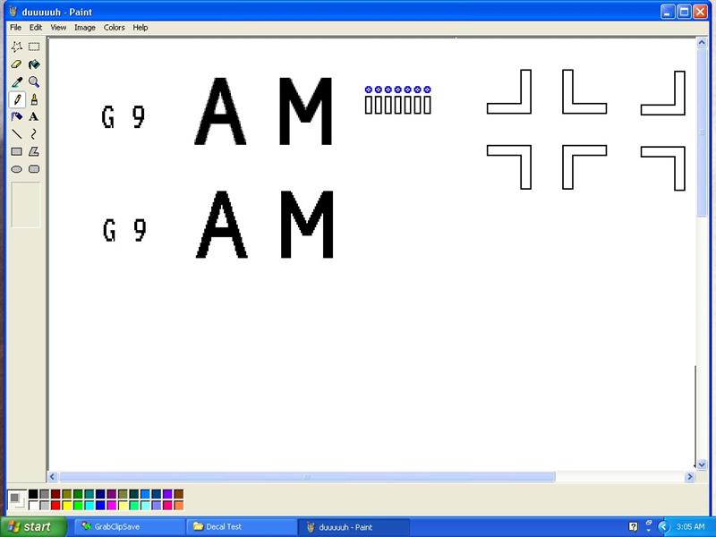
Task: Choose the dark red palette swatch
Action: [x=55, y=494]
